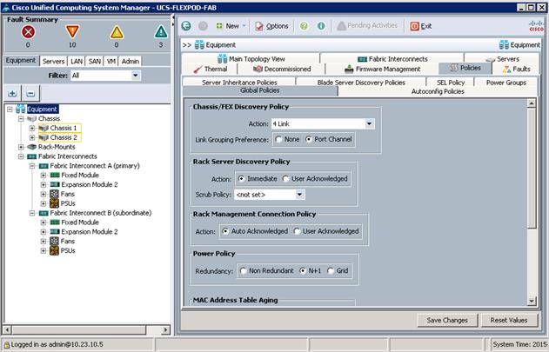Open the Filter dropdown

136,76
